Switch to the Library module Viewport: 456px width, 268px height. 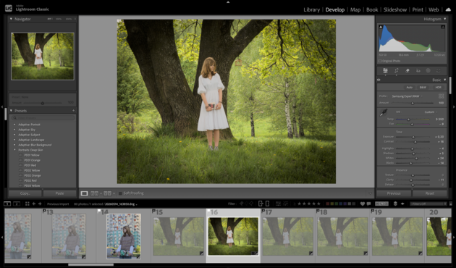[x=311, y=9]
